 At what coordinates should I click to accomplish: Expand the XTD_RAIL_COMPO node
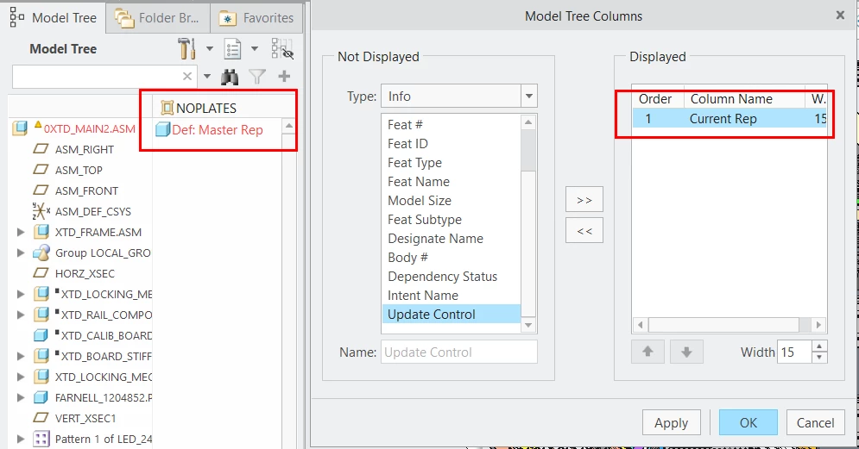click(x=21, y=315)
